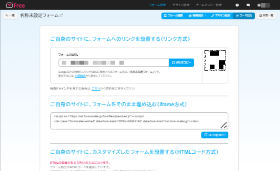This screenshot has width=280, height=171.
Task: Click the QR code image
Action: [x=215, y=61]
